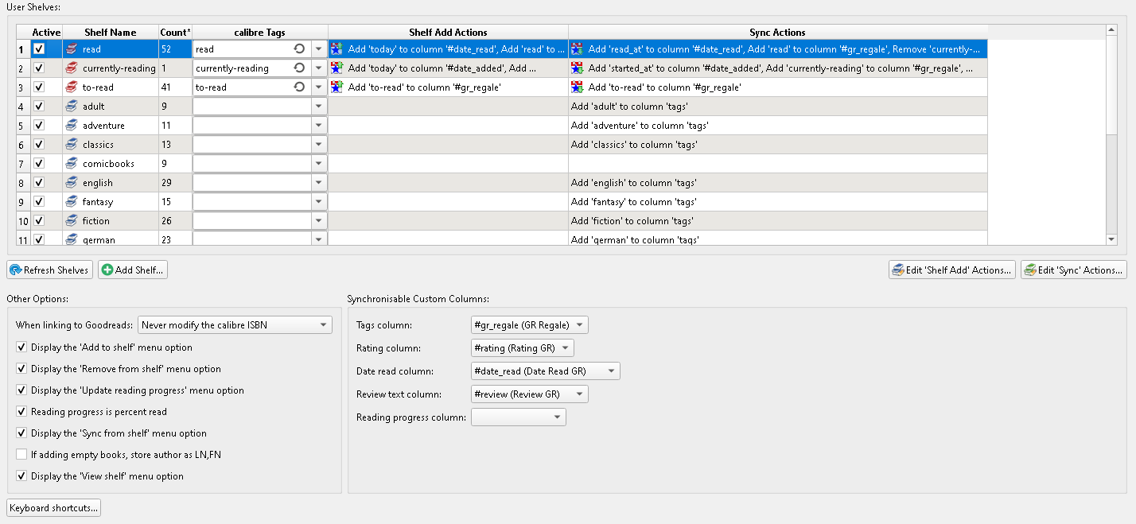This screenshot has width=1136, height=524.
Task: Click the Shelf Add action icon for to-read
Action: (337, 87)
